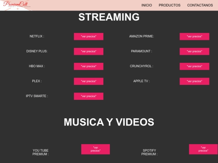This screenshot has width=218, height=163.
Task: Click the NETFLIX label
Action: point(37,36)
